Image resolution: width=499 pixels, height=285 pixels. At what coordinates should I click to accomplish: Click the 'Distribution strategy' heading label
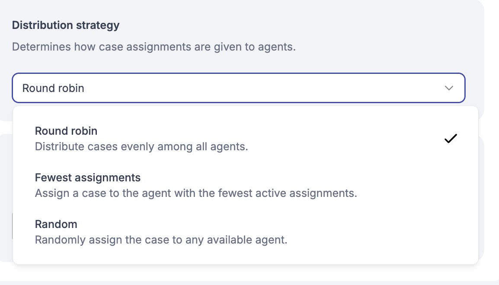[66, 25]
